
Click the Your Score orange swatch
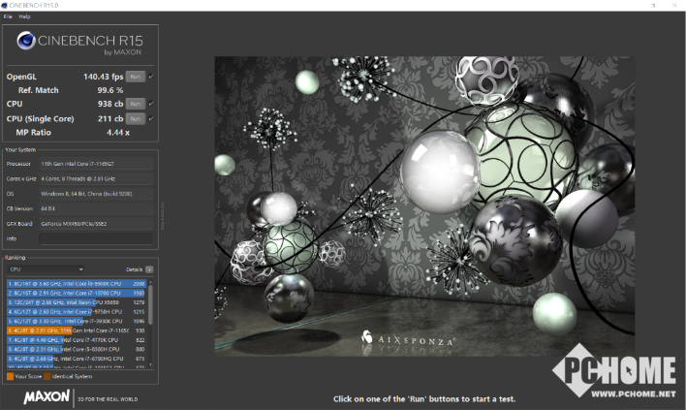[x=10, y=376]
